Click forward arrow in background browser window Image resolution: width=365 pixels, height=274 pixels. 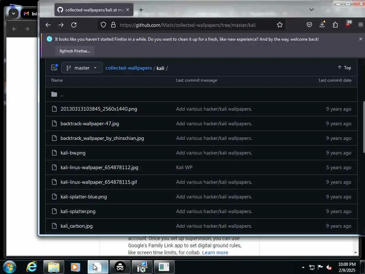point(27,29)
